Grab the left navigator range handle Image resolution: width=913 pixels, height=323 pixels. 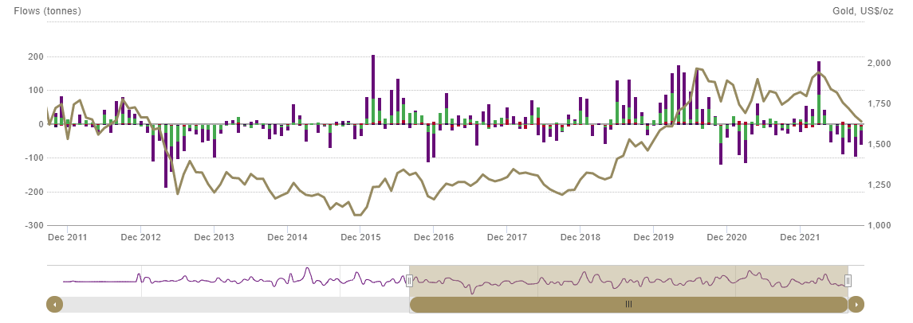[409, 280]
